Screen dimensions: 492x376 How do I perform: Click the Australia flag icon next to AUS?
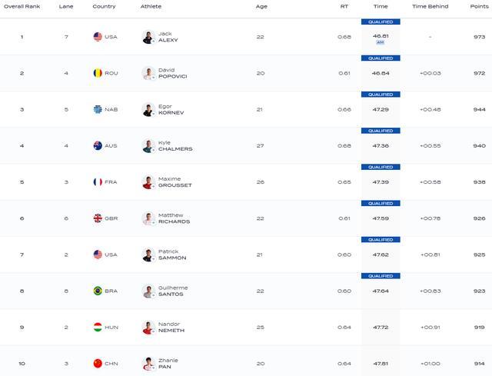tap(98, 145)
